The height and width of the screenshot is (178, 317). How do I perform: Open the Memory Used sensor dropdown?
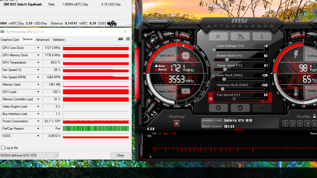(x=38, y=85)
